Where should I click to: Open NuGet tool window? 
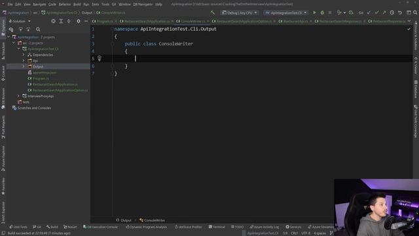70,227
